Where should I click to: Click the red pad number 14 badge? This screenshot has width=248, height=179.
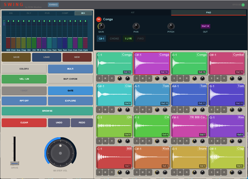point(99,19)
